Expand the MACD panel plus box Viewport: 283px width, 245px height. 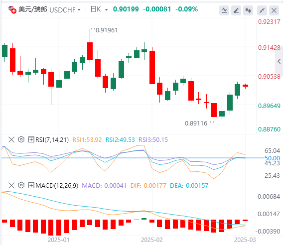click(x=31, y=185)
